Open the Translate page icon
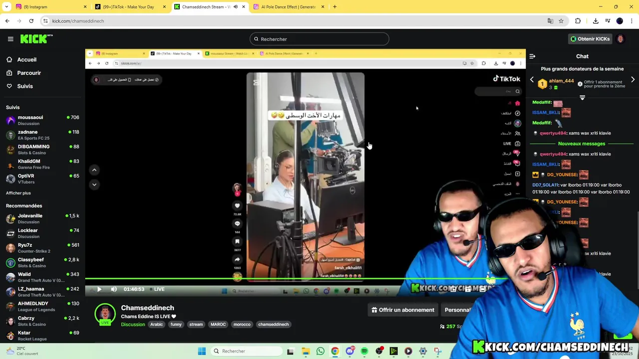 tap(550, 21)
